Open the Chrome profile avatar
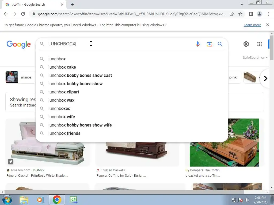This screenshot has width=274, height=205. pos(260,14)
